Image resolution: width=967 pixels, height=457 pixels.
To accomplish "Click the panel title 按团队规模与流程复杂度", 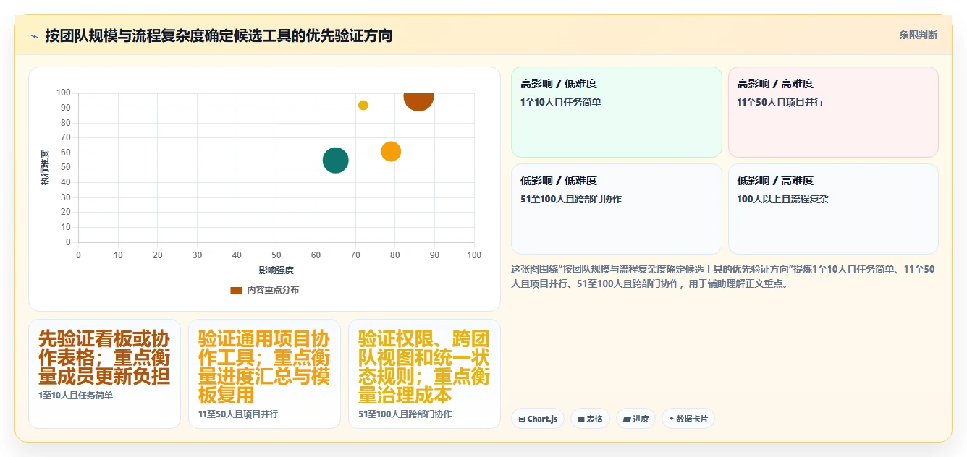I will tap(219, 35).
